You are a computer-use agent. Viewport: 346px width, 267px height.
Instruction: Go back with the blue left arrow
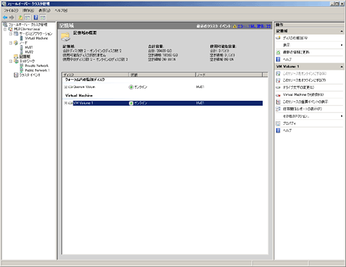click(x=5, y=18)
